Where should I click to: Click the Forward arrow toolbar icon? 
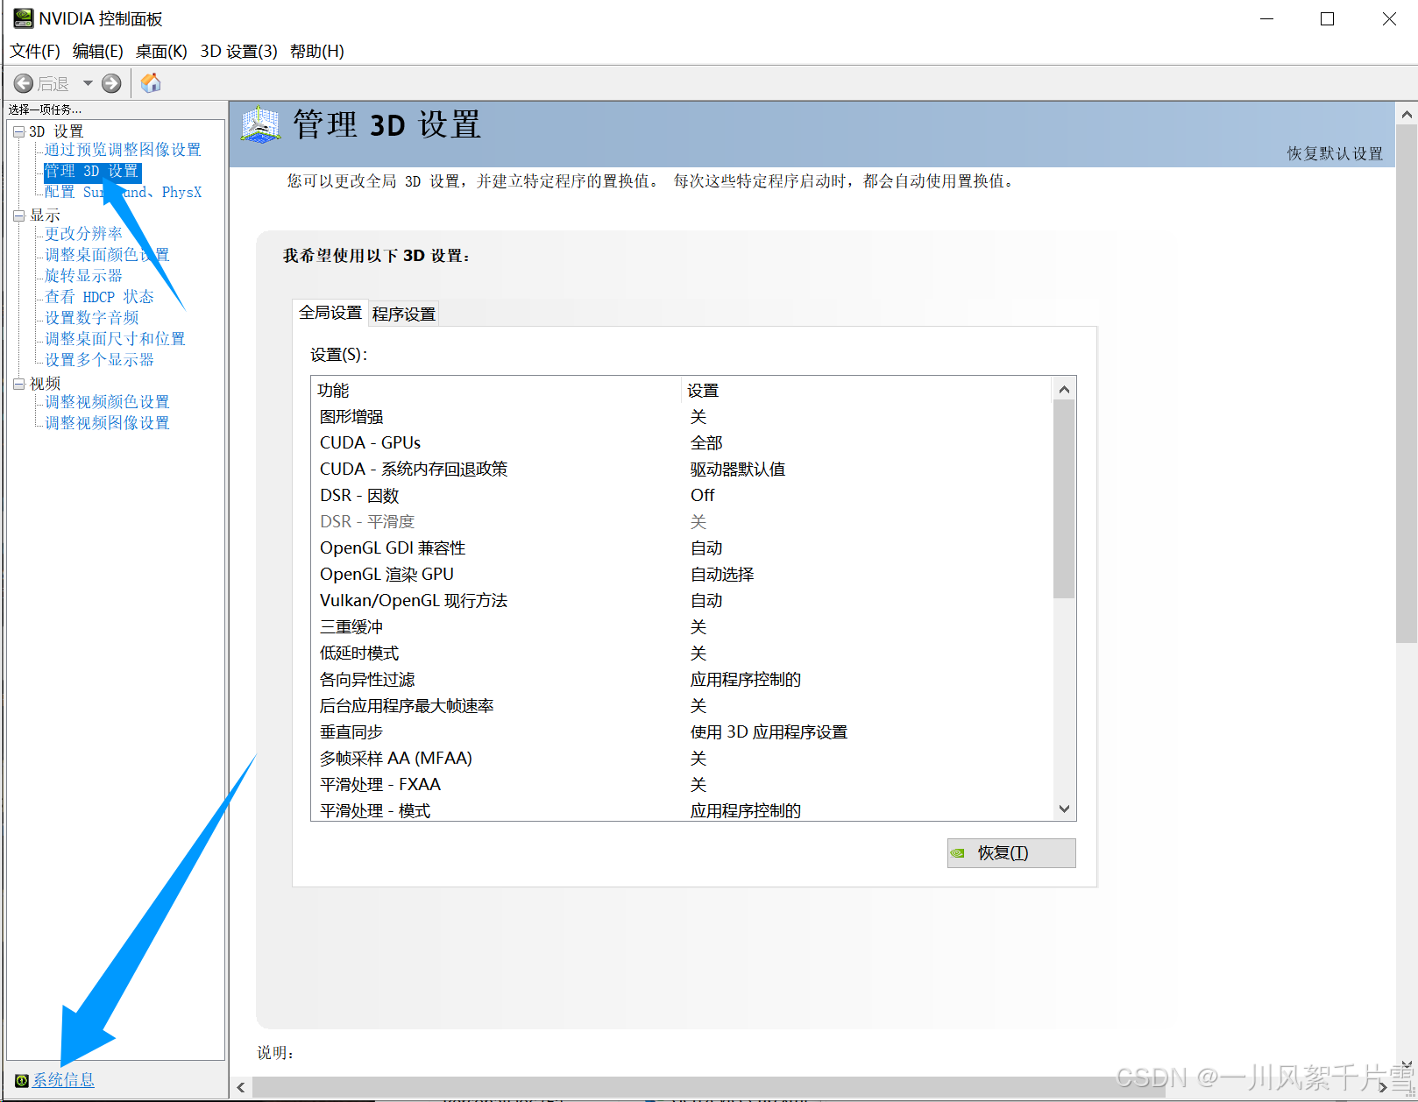111,83
